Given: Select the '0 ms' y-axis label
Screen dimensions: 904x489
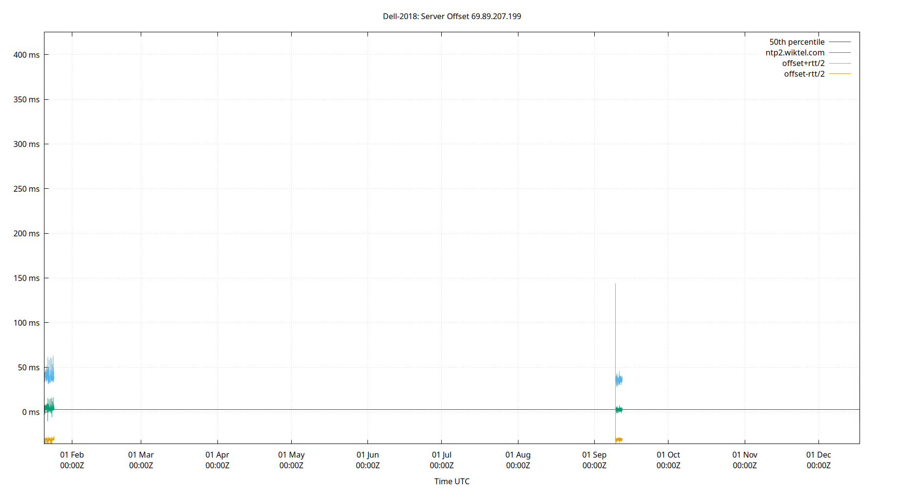Looking at the screenshot, I should click(30, 412).
